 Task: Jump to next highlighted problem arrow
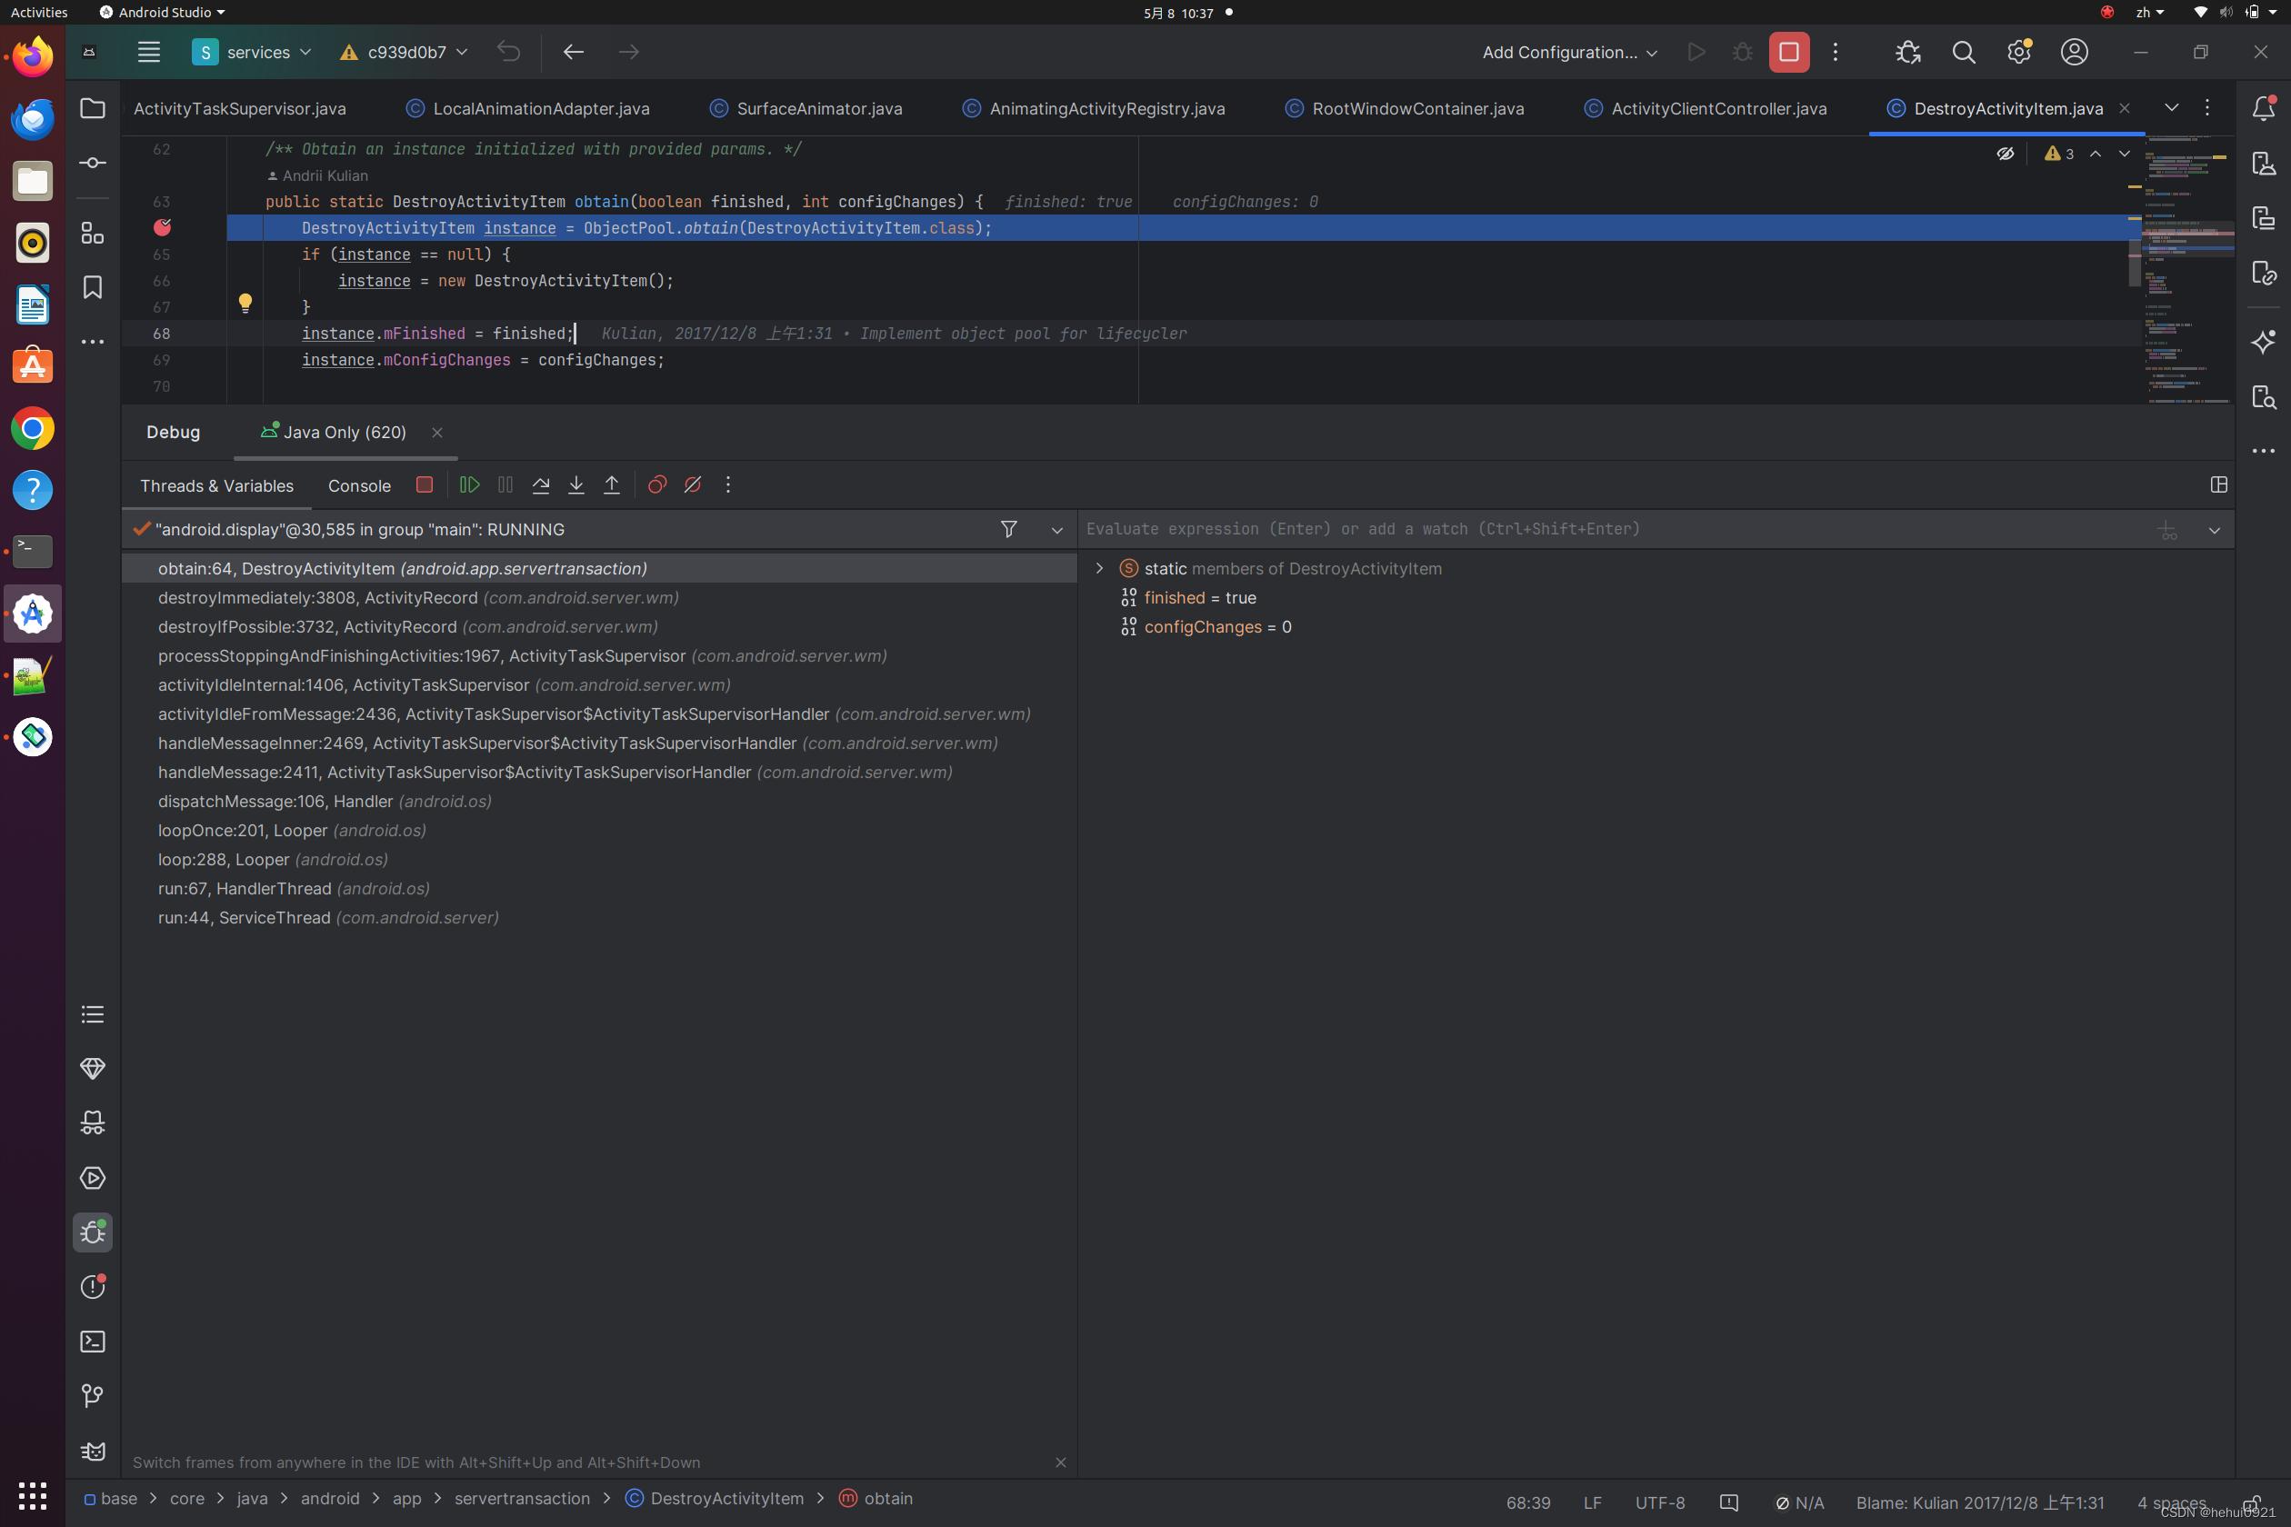pyautogui.click(x=2125, y=154)
